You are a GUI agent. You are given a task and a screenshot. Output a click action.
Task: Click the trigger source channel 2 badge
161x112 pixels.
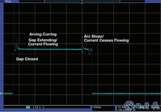[x=142, y=107]
